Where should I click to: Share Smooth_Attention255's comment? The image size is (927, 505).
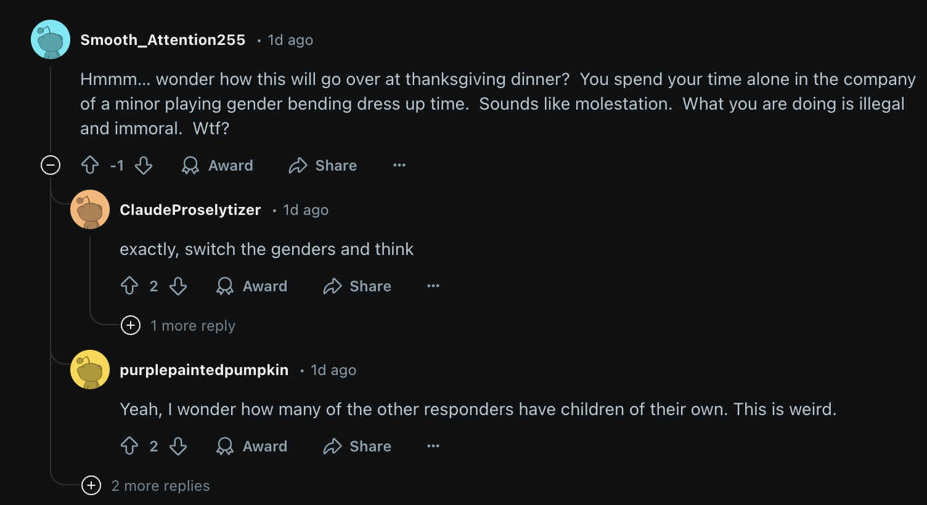pyautogui.click(x=323, y=165)
